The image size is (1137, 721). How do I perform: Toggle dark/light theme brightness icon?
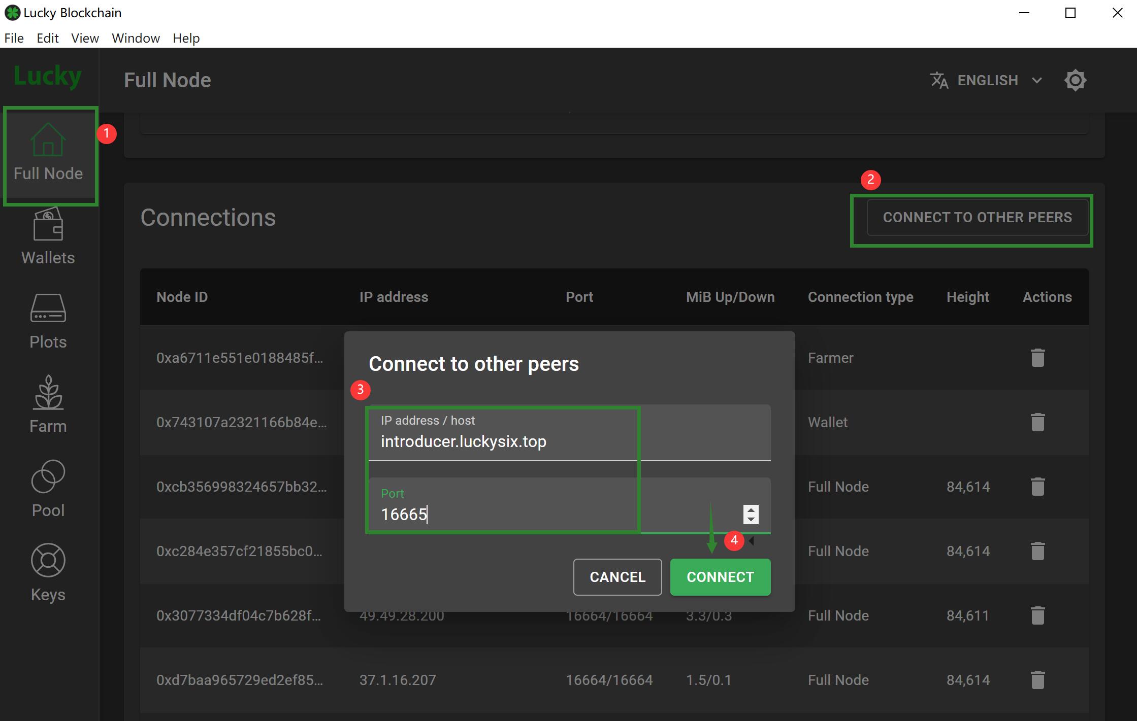(x=1075, y=80)
